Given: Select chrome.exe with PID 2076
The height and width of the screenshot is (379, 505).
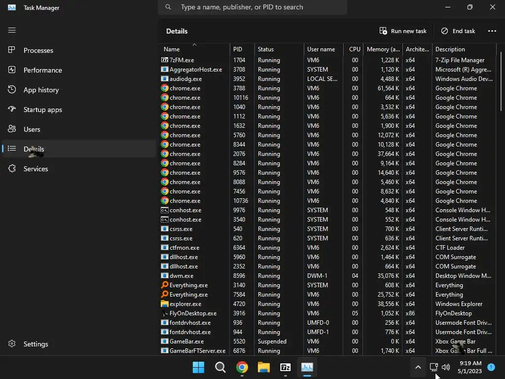Looking at the screenshot, I should (328, 154).
